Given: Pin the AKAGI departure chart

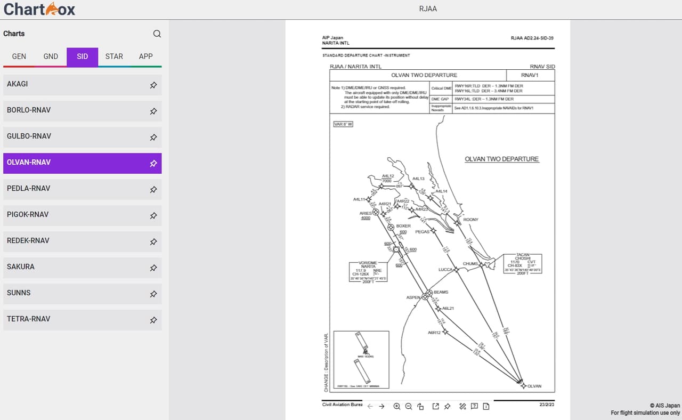Looking at the screenshot, I should [153, 85].
